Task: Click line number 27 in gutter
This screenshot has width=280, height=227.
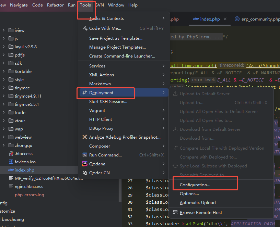Action: [x=130, y=180]
